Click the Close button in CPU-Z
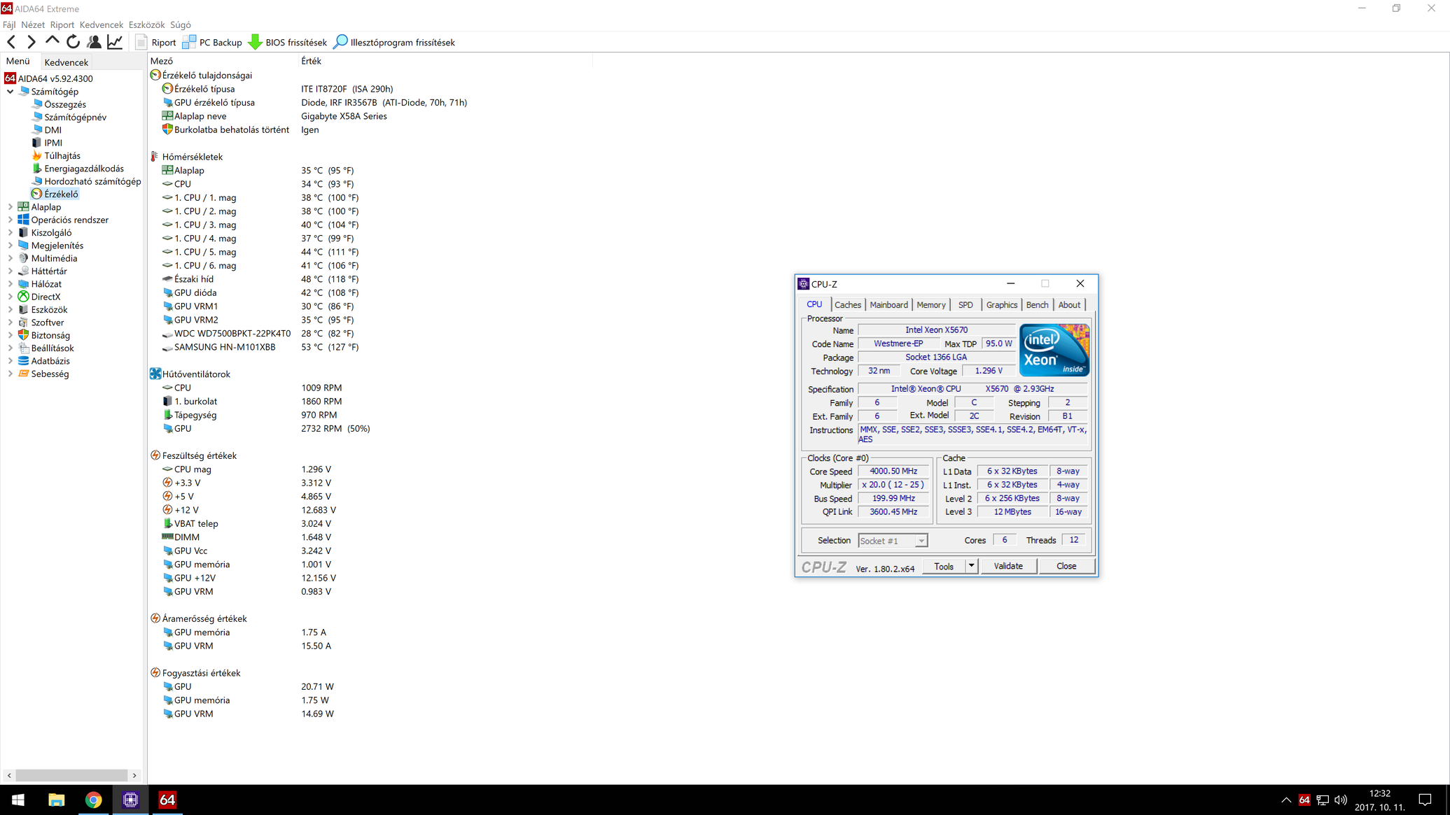Viewport: 1450px width, 815px height. coord(1066,566)
